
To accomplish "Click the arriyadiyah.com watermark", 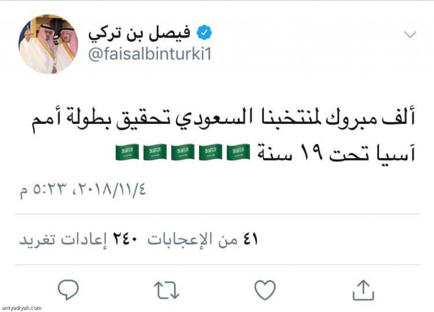I will (21, 308).
